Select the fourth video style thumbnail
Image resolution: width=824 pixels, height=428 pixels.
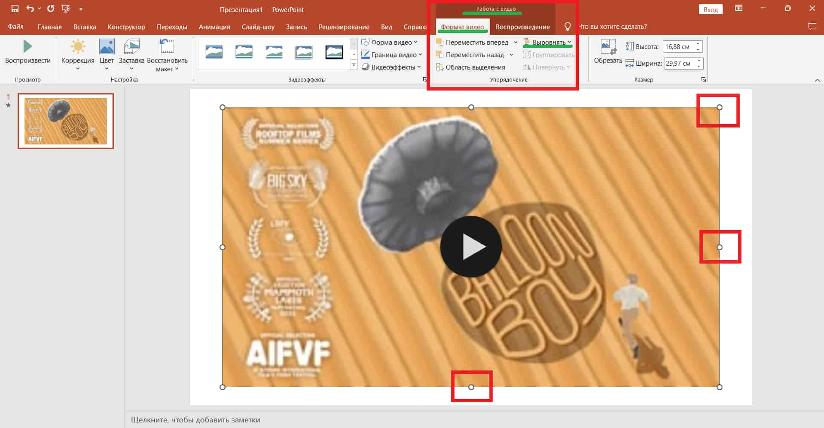304,52
